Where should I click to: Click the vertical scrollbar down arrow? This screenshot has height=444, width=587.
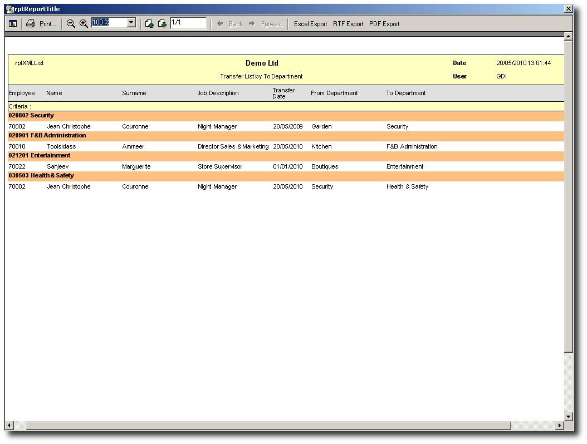[568, 416]
